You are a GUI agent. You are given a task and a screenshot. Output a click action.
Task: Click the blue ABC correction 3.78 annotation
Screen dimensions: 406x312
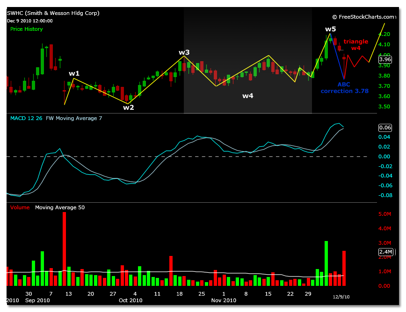(x=344, y=88)
